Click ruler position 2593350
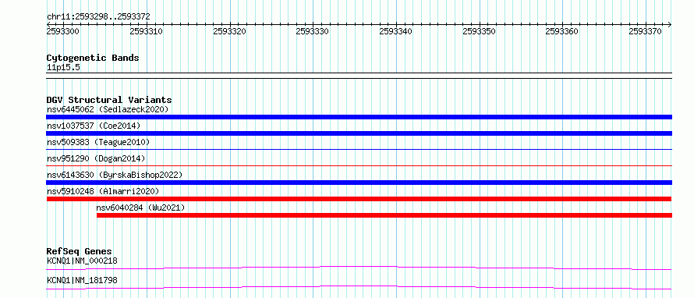Screen dimensions: 694x298 click(479, 31)
